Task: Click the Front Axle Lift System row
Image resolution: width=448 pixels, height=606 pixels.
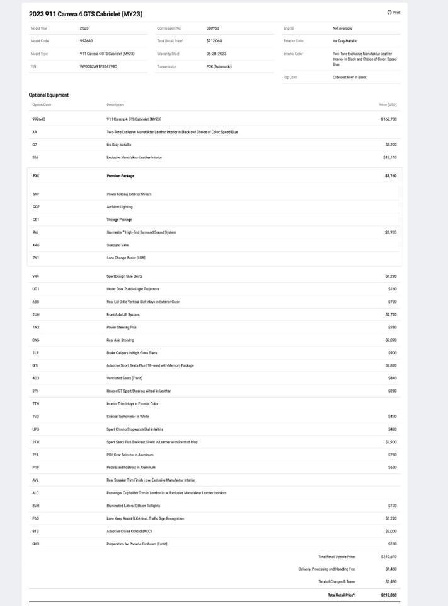Action: [x=123, y=314]
